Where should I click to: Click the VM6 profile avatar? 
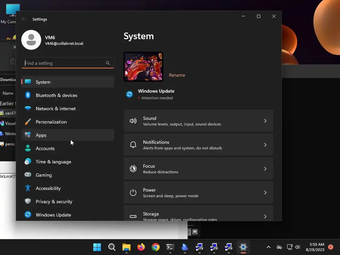pyautogui.click(x=31, y=40)
